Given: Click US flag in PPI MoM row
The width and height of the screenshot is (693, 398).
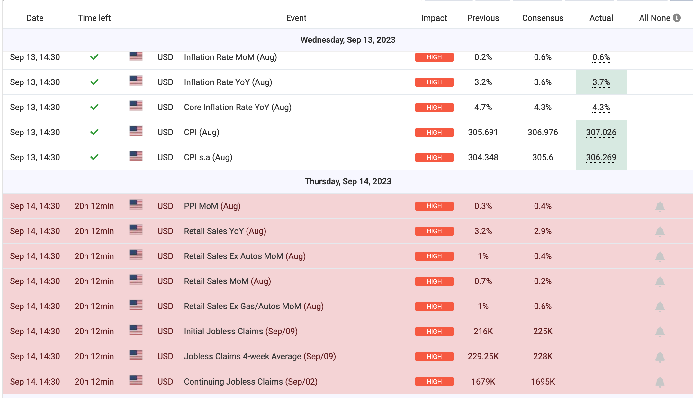Looking at the screenshot, I should [136, 204].
